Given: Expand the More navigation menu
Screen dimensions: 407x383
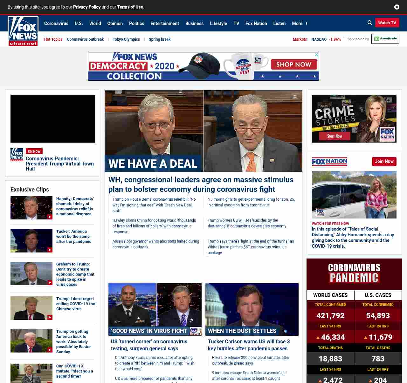Looking at the screenshot, I should [300, 24].
